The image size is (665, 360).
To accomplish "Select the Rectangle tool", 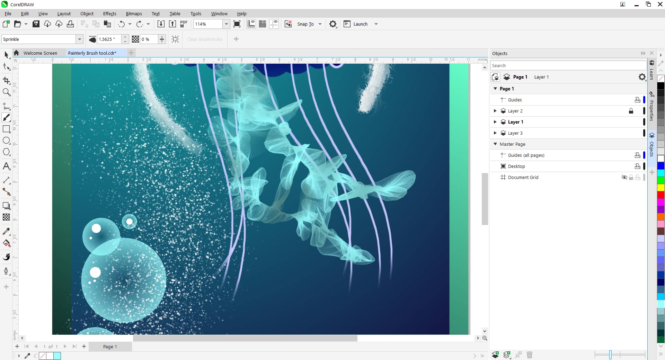I will point(6,129).
